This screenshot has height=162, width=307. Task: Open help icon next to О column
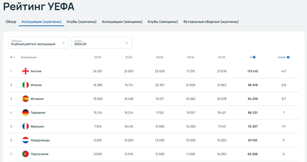[254, 57]
